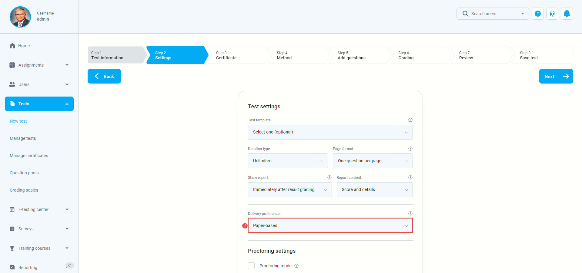
Task: Click the help question mark icon in header
Action: pos(537,14)
